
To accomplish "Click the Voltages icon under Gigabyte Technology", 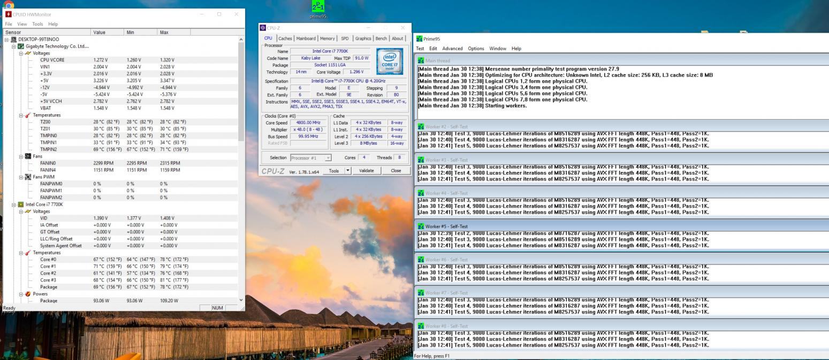I will point(28,53).
